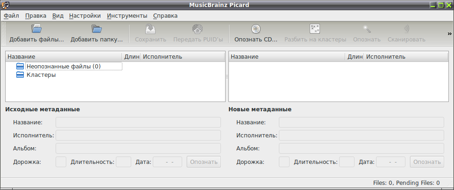The image size is (454, 190).
Task: Click Исполнитель header in right pane
Action: (x=406, y=57)
